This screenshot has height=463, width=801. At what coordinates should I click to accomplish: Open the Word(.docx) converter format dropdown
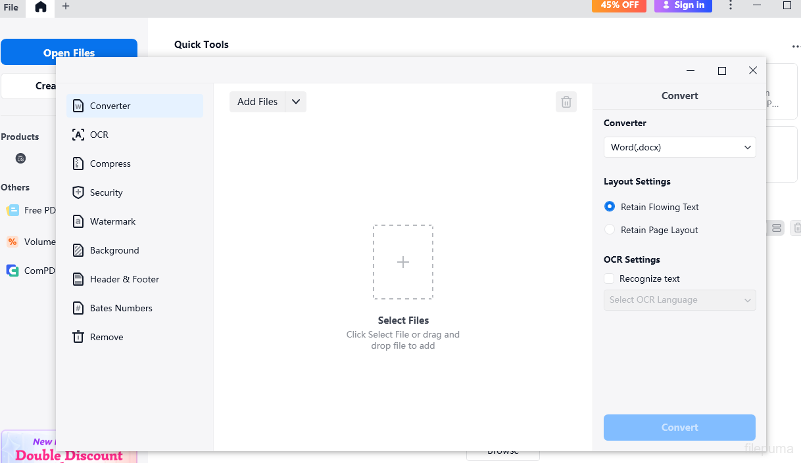679,147
